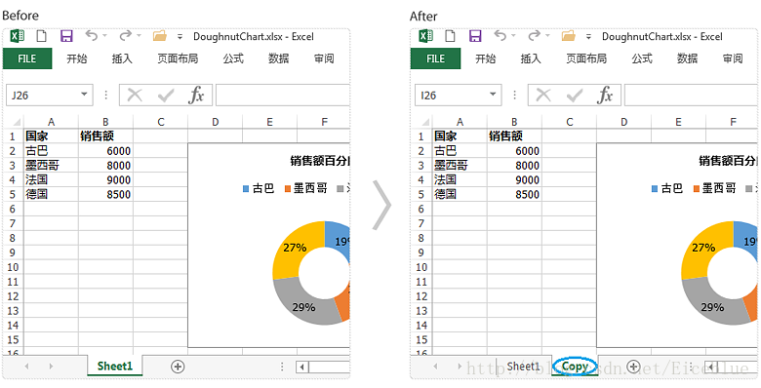Click value 8500 in After window
Image resolution: width=761 pixels, height=388 pixels.
[x=514, y=194]
